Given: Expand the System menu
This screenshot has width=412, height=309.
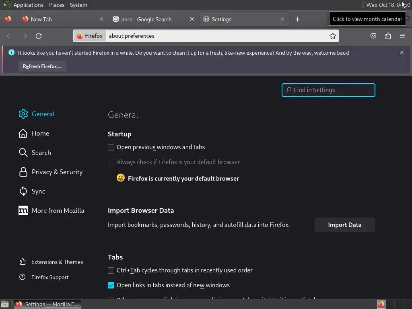Looking at the screenshot, I should pyautogui.click(x=78, y=5).
